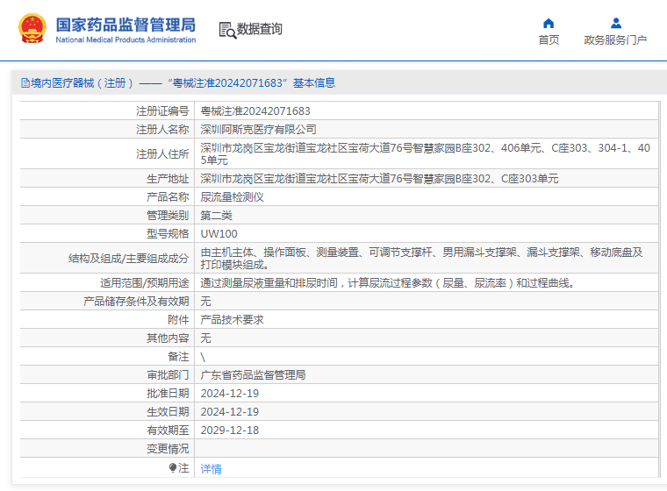Select 2024-12-19 in 生效日期 row
Viewport: 667px width, 491px height.
coord(230,411)
